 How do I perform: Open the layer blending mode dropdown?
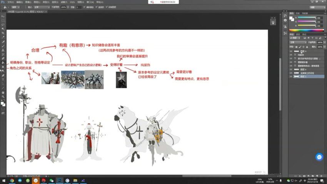pyautogui.click(x=297, y=43)
